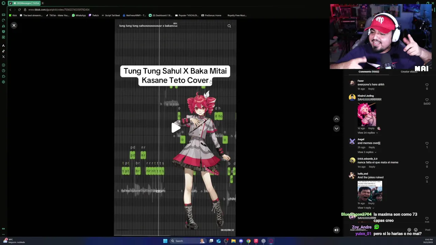Open TikTok in the Opera sidebar
Image resolution: width=436 pixels, height=245 pixels.
click(3, 51)
